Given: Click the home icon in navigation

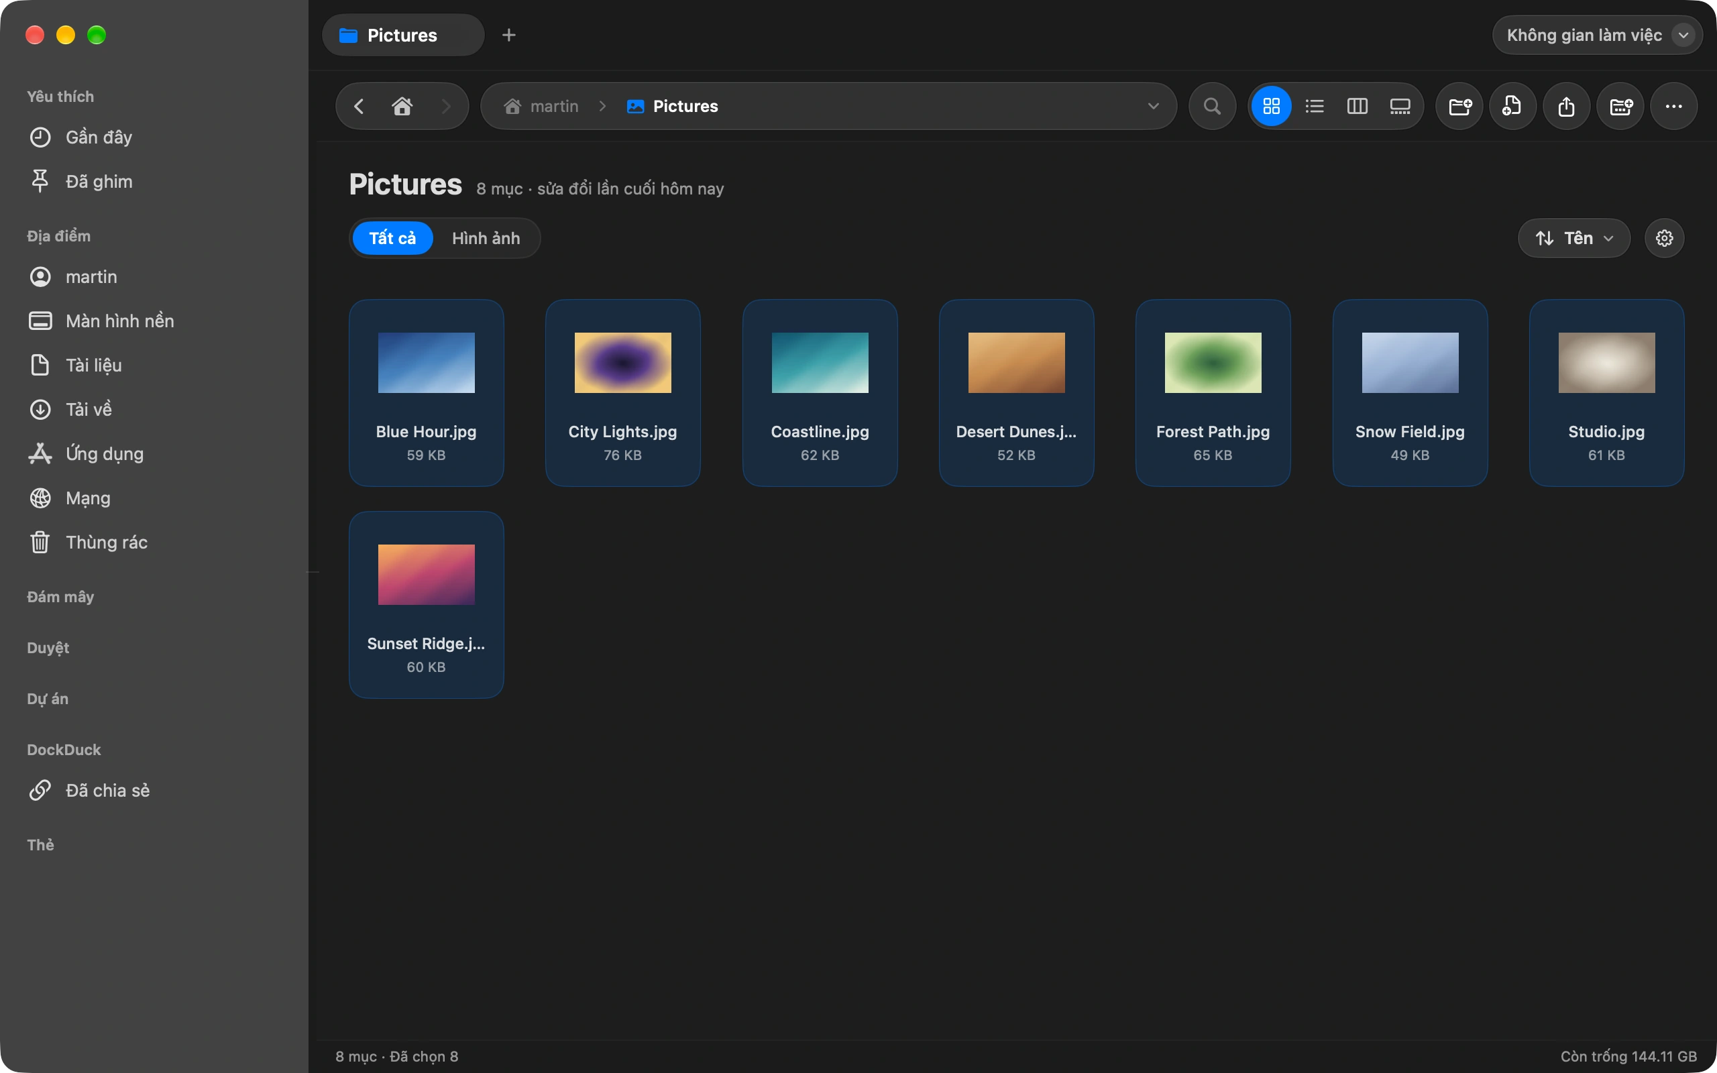Looking at the screenshot, I should click(x=402, y=107).
